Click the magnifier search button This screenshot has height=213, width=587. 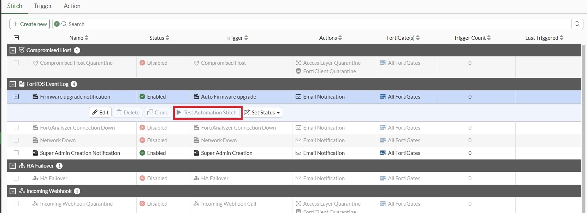point(577,24)
